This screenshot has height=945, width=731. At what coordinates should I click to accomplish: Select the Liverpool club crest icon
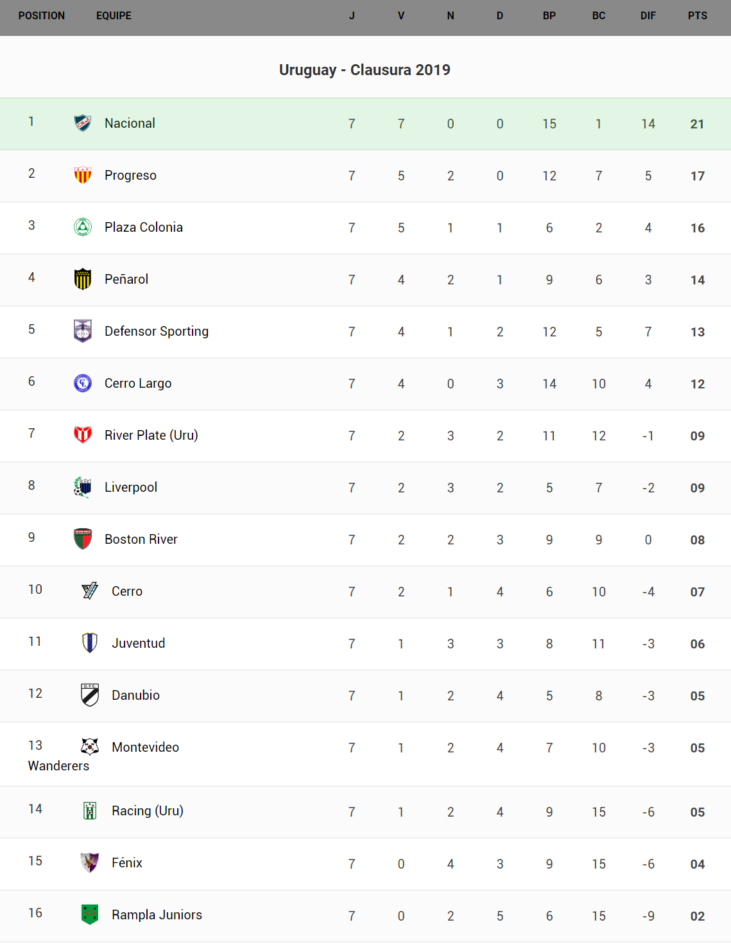(83, 487)
